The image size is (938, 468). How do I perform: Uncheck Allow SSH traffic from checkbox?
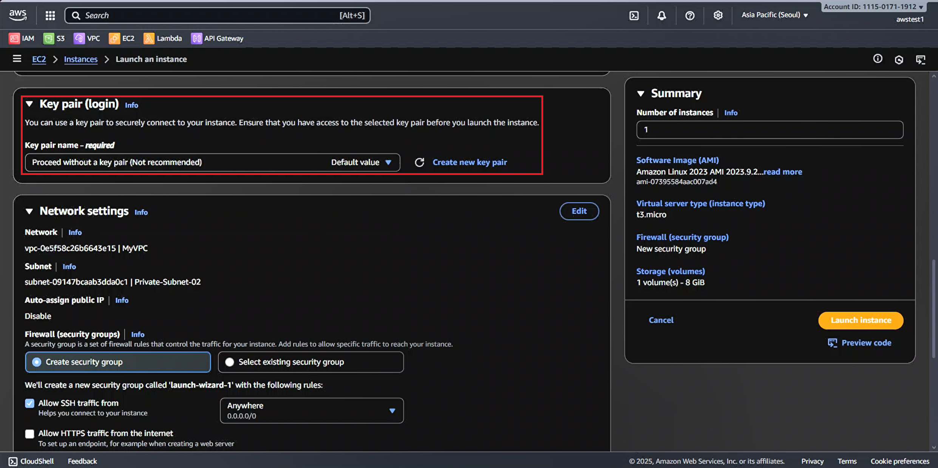29,403
